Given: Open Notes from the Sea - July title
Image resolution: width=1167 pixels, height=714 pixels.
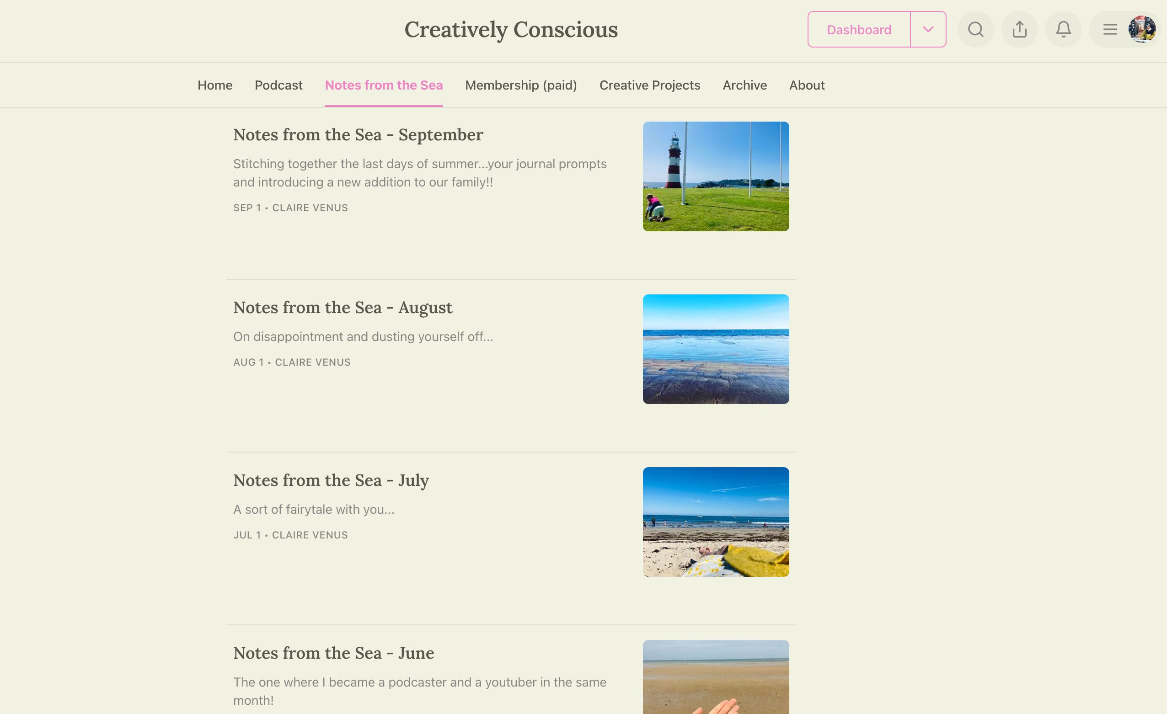Looking at the screenshot, I should [331, 480].
